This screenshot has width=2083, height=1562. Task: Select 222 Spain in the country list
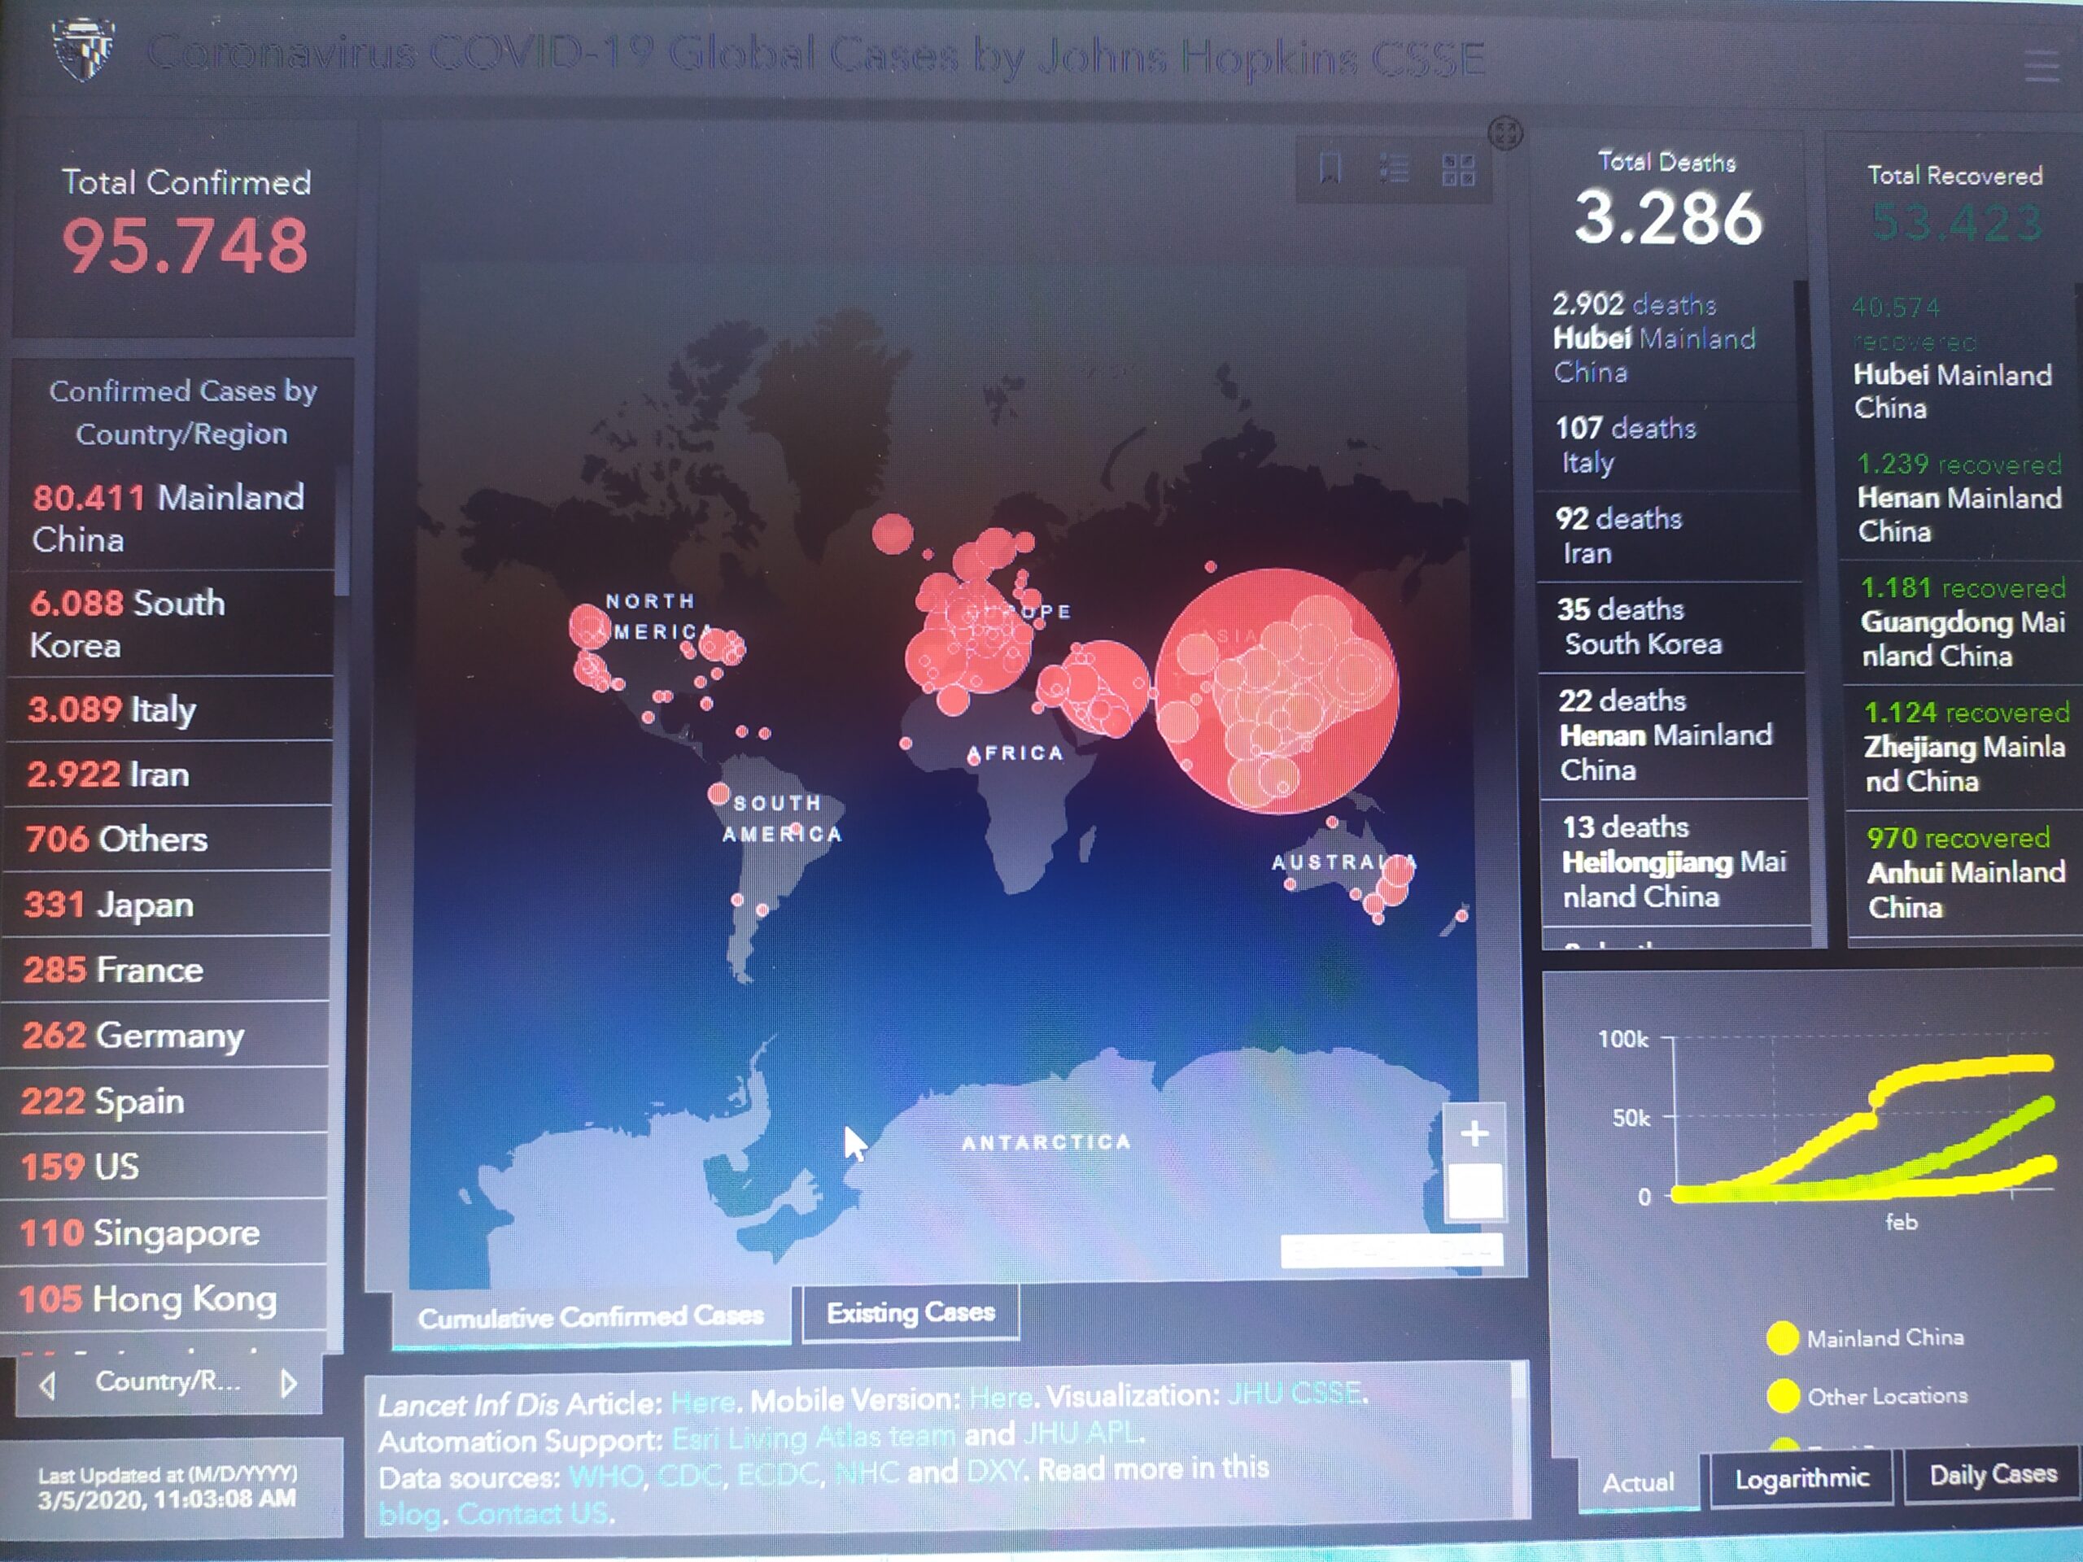tap(164, 1102)
